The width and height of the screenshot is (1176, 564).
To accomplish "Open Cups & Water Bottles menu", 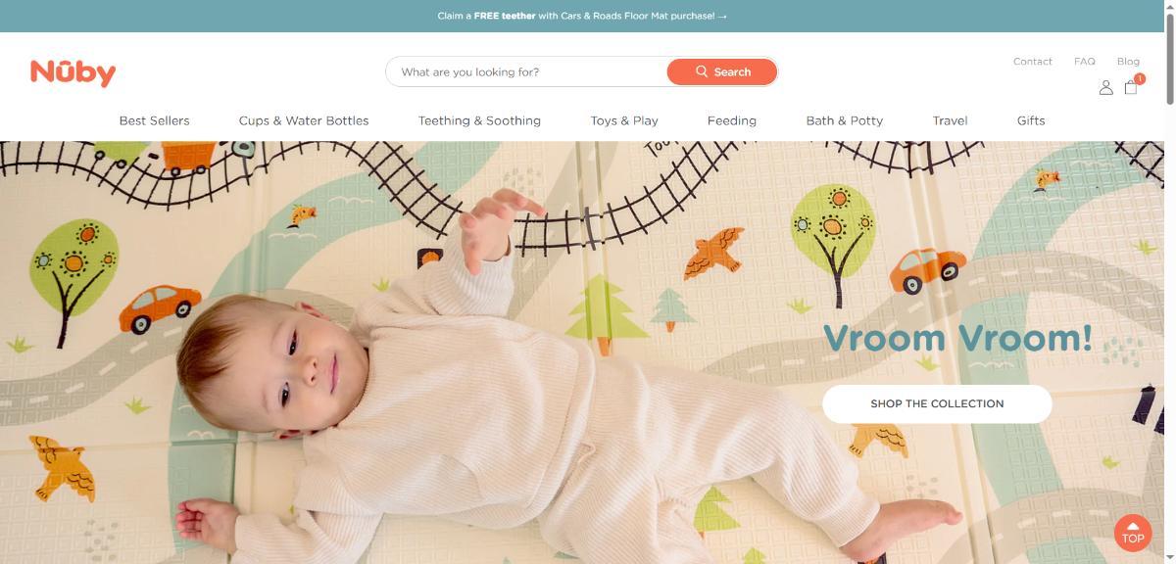I will click(304, 120).
